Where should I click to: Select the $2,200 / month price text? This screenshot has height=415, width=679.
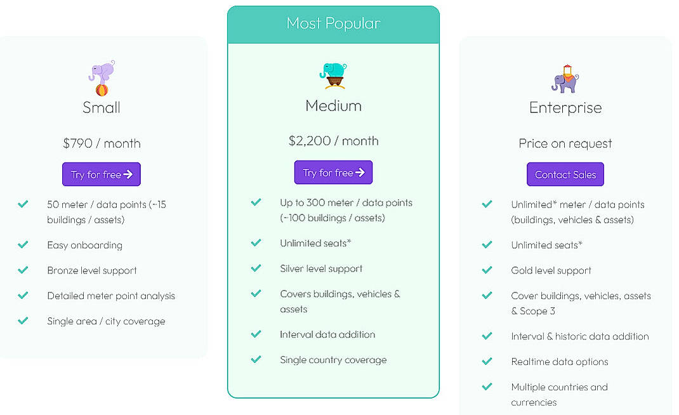pyautogui.click(x=333, y=141)
